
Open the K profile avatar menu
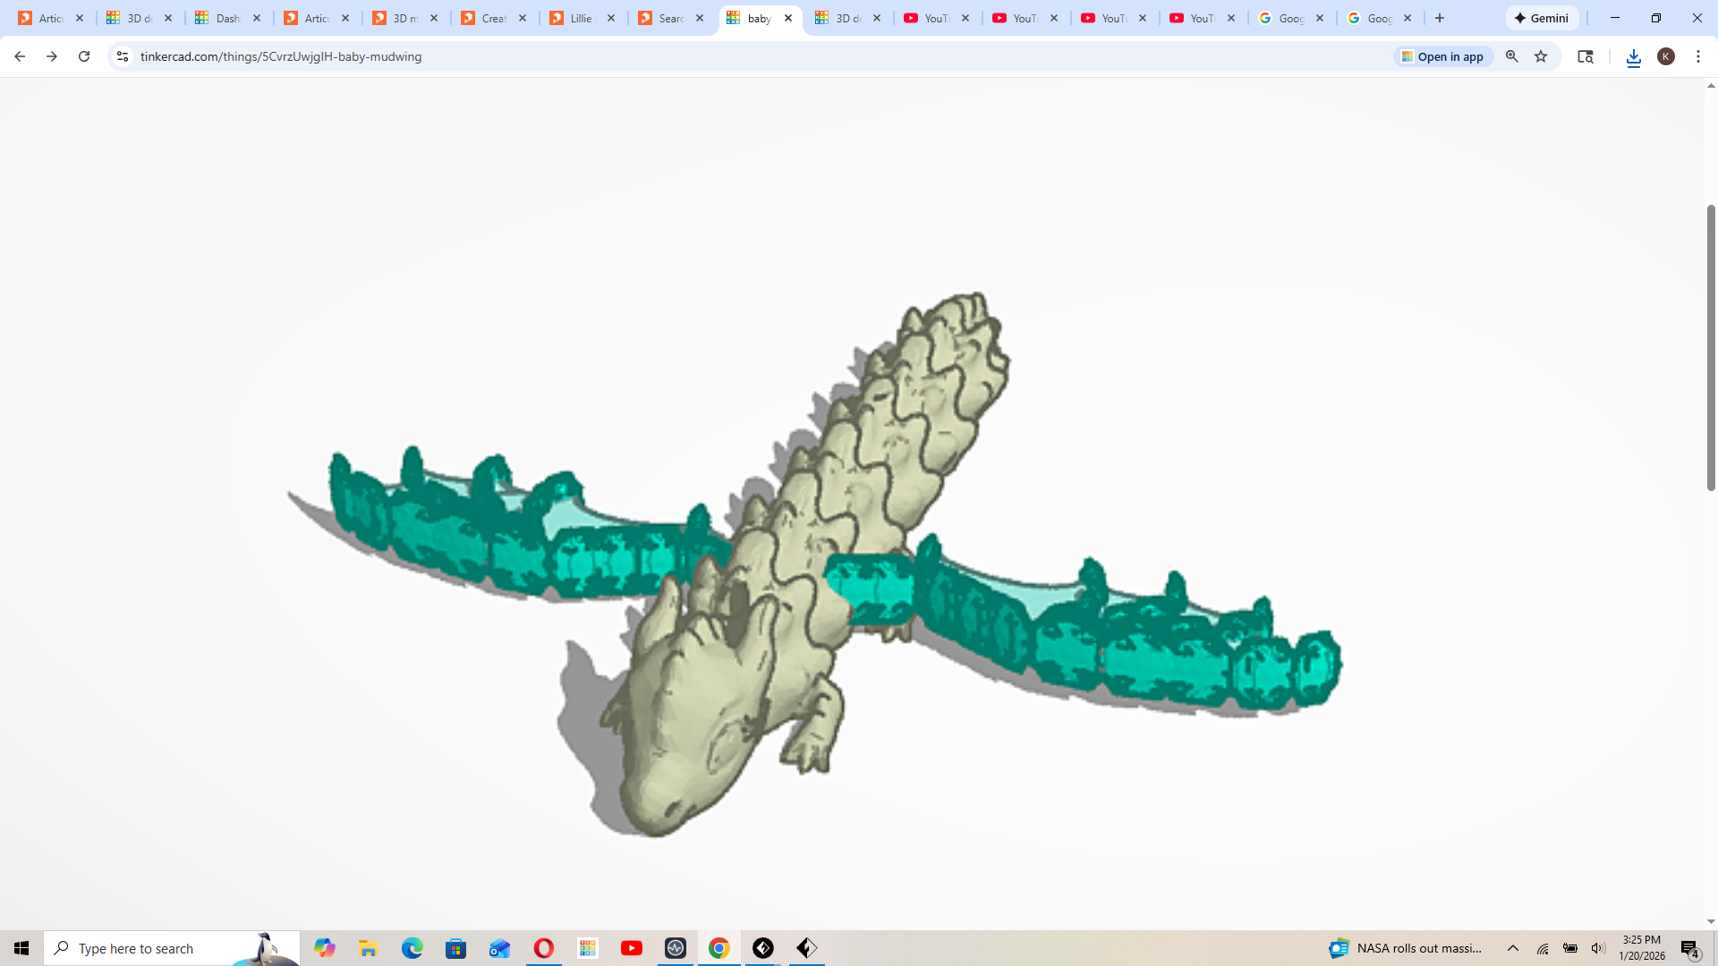click(1666, 56)
